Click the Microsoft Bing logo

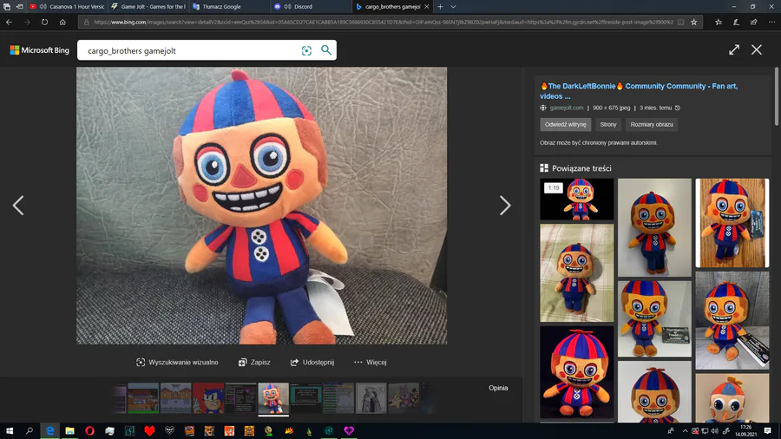(39, 50)
